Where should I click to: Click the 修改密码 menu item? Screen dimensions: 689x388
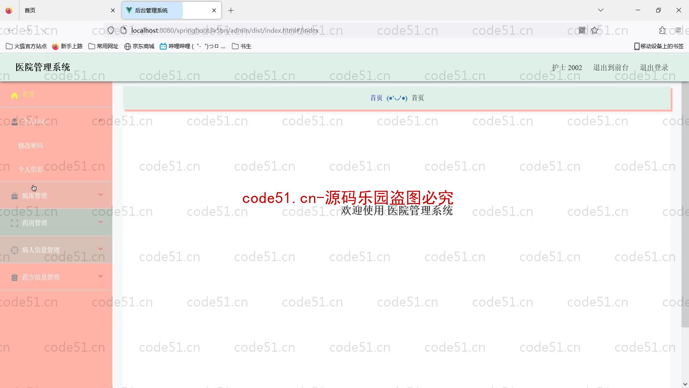(x=31, y=145)
